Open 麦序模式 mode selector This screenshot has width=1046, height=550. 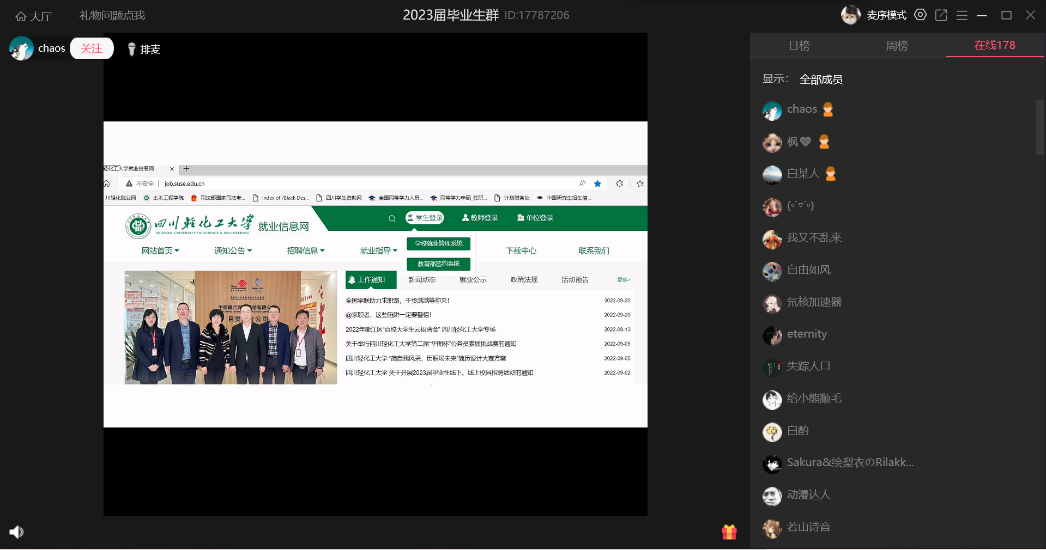(x=886, y=15)
